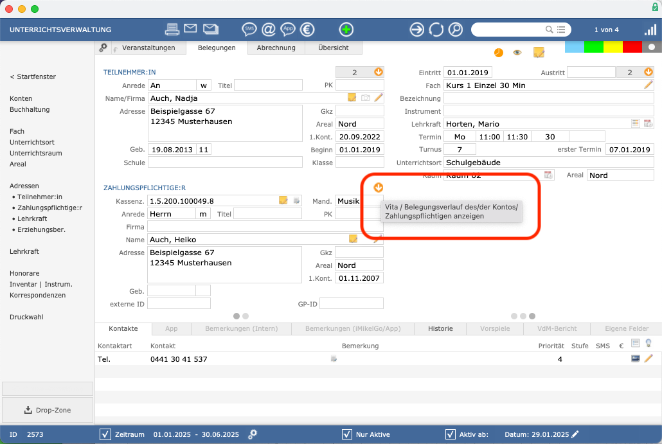Viewport: 662px width, 444px height.
Task: Switch to the Übersicht tab
Action: tap(334, 48)
